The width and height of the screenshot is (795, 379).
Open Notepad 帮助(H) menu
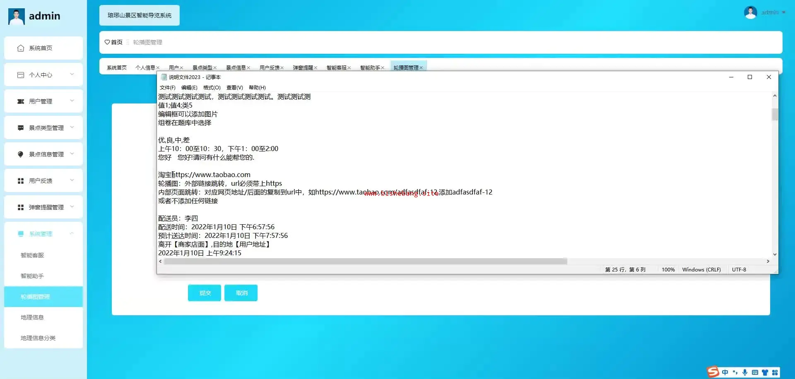[x=257, y=88]
